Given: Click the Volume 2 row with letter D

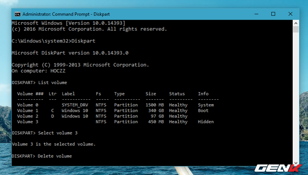Looking at the screenshot, I should 102,116.
